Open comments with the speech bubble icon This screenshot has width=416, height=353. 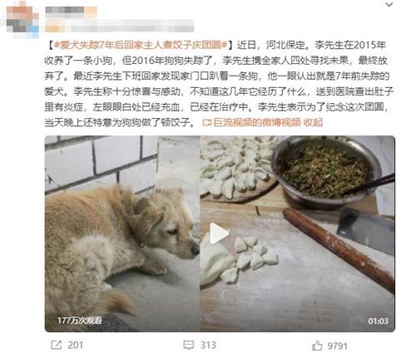point(189,346)
